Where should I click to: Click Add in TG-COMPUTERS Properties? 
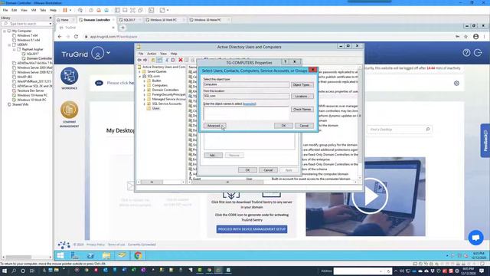pyautogui.click(x=213, y=155)
